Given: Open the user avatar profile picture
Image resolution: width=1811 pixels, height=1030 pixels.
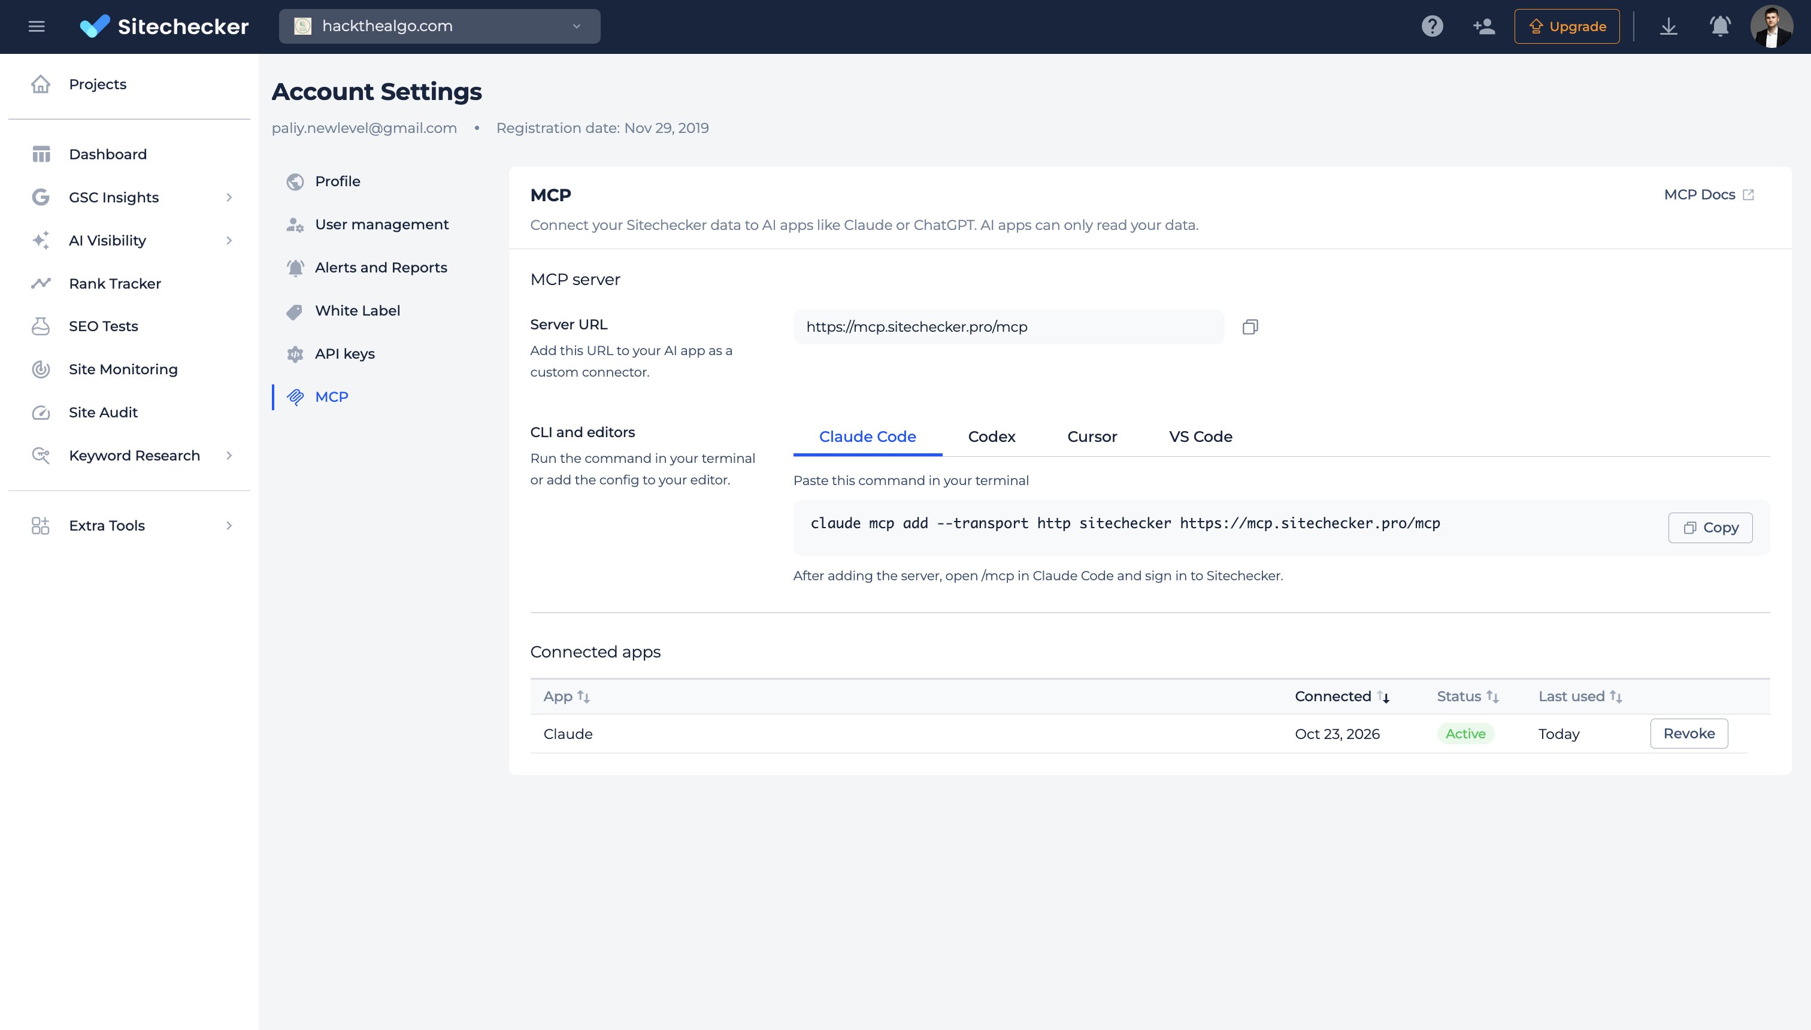Looking at the screenshot, I should [1771, 26].
